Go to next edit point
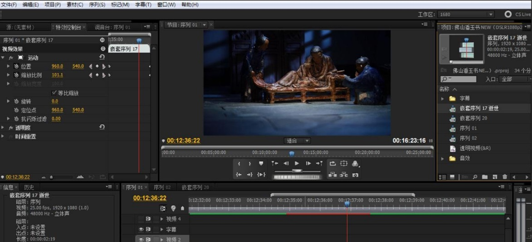The image size is (532, 242). (x=319, y=163)
